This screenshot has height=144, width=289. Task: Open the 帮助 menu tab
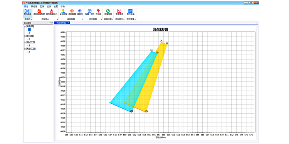pos(63,6)
